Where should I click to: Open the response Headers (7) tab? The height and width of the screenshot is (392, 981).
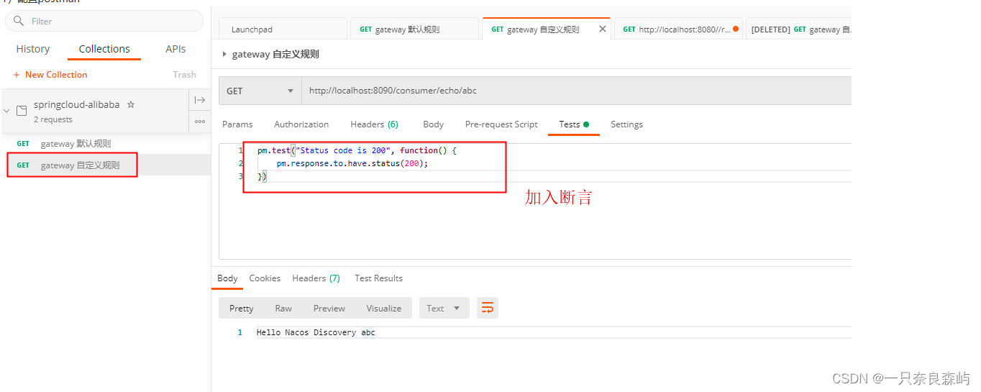(x=316, y=278)
